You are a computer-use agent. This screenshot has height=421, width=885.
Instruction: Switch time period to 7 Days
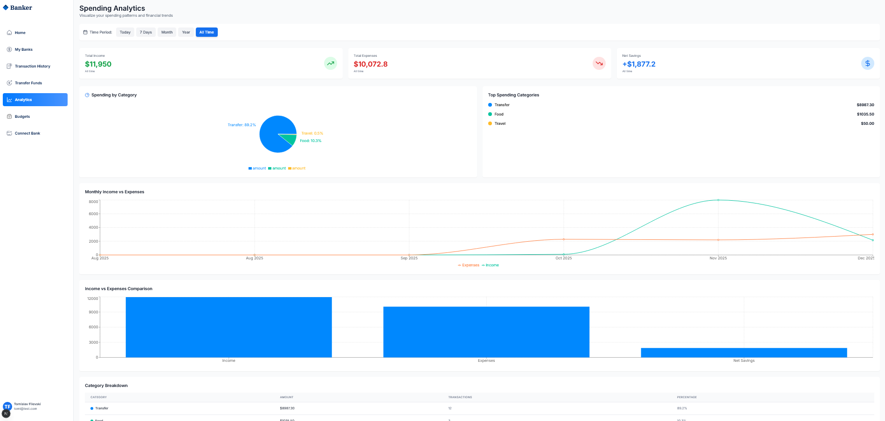click(146, 32)
